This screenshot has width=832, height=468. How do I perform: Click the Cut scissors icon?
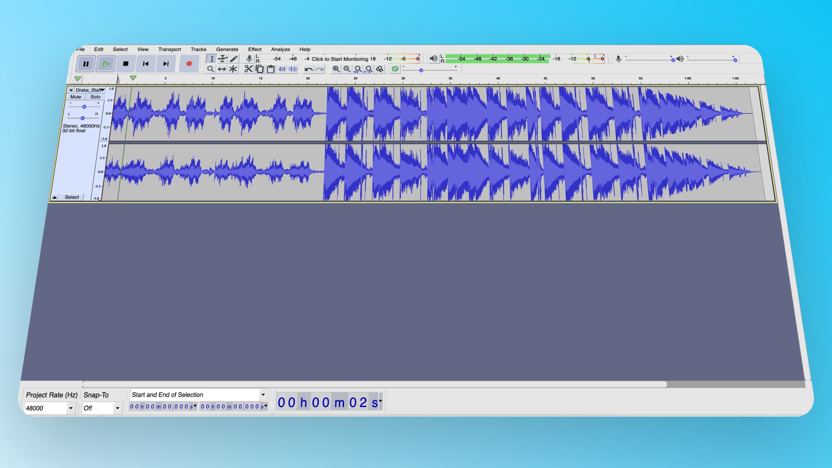click(x=248, y=69)
